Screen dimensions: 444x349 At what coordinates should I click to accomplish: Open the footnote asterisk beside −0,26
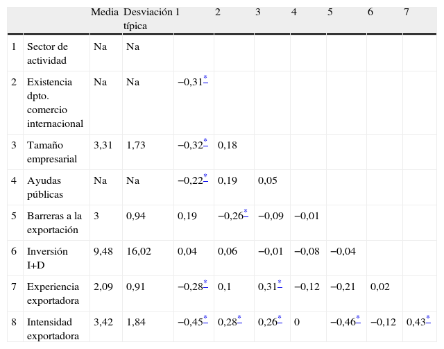point(245,214)
